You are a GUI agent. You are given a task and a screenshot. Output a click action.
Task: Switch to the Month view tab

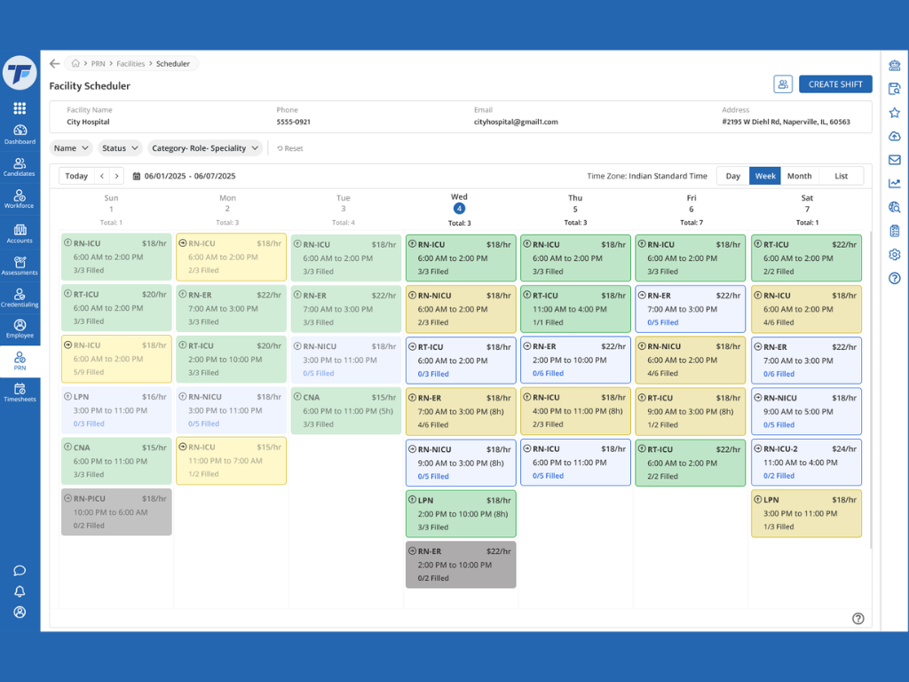(799, 176)
